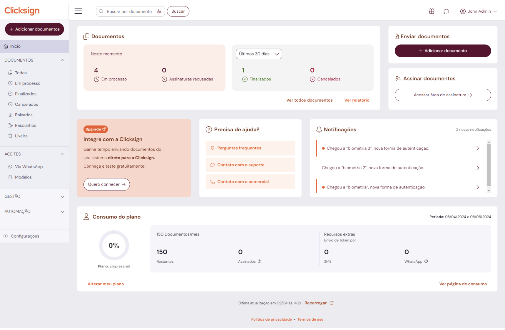The width and height of the screenshot is (505, 330).
Task: Open the Últimos 30 dias dropdown
Action: point(258,54)
